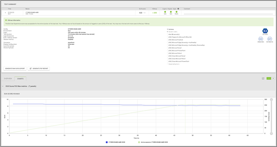Click the test name CTXRDS-RAND-AMD in row
This screenshot has height=147, width=277.
point(32,12)
